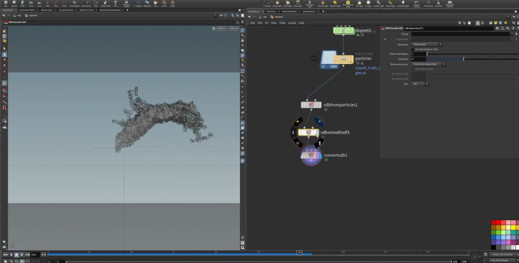Click the vdbfromparticles1 node icon

[311, 105]
